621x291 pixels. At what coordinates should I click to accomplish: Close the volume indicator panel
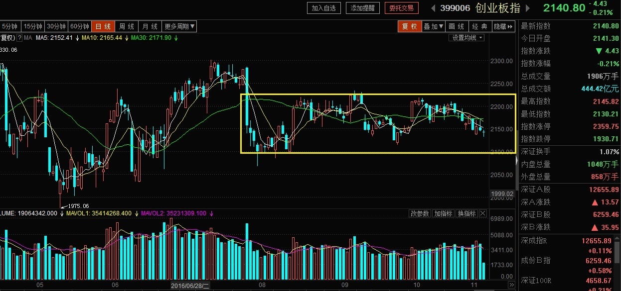click(482, 214)
